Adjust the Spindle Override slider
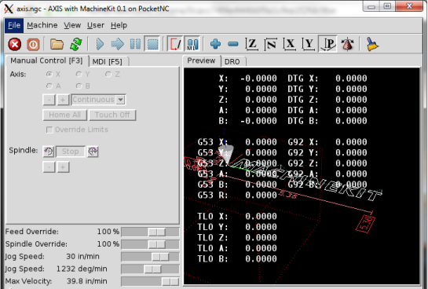Viewport: 428px width, 289px height. [x=157, y=244]
